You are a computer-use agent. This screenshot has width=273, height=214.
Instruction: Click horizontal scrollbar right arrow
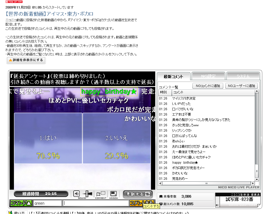click(253, 183)
